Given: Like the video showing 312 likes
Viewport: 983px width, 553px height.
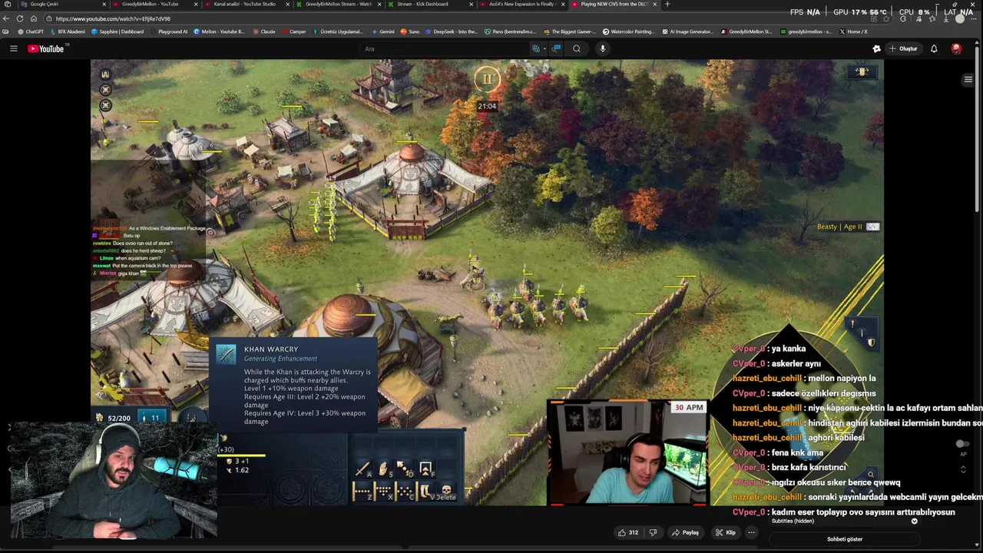Looking at the screenshot, I should point(628,532).
